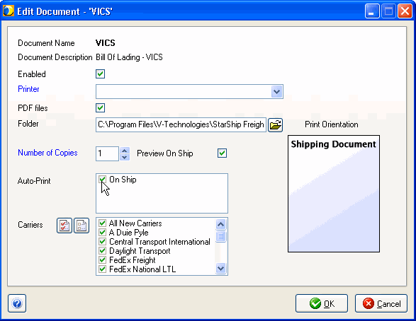Click OK to save document settings
Image resolution: width=416 pixels, height=321 pixels.
(x=322, y=303)
